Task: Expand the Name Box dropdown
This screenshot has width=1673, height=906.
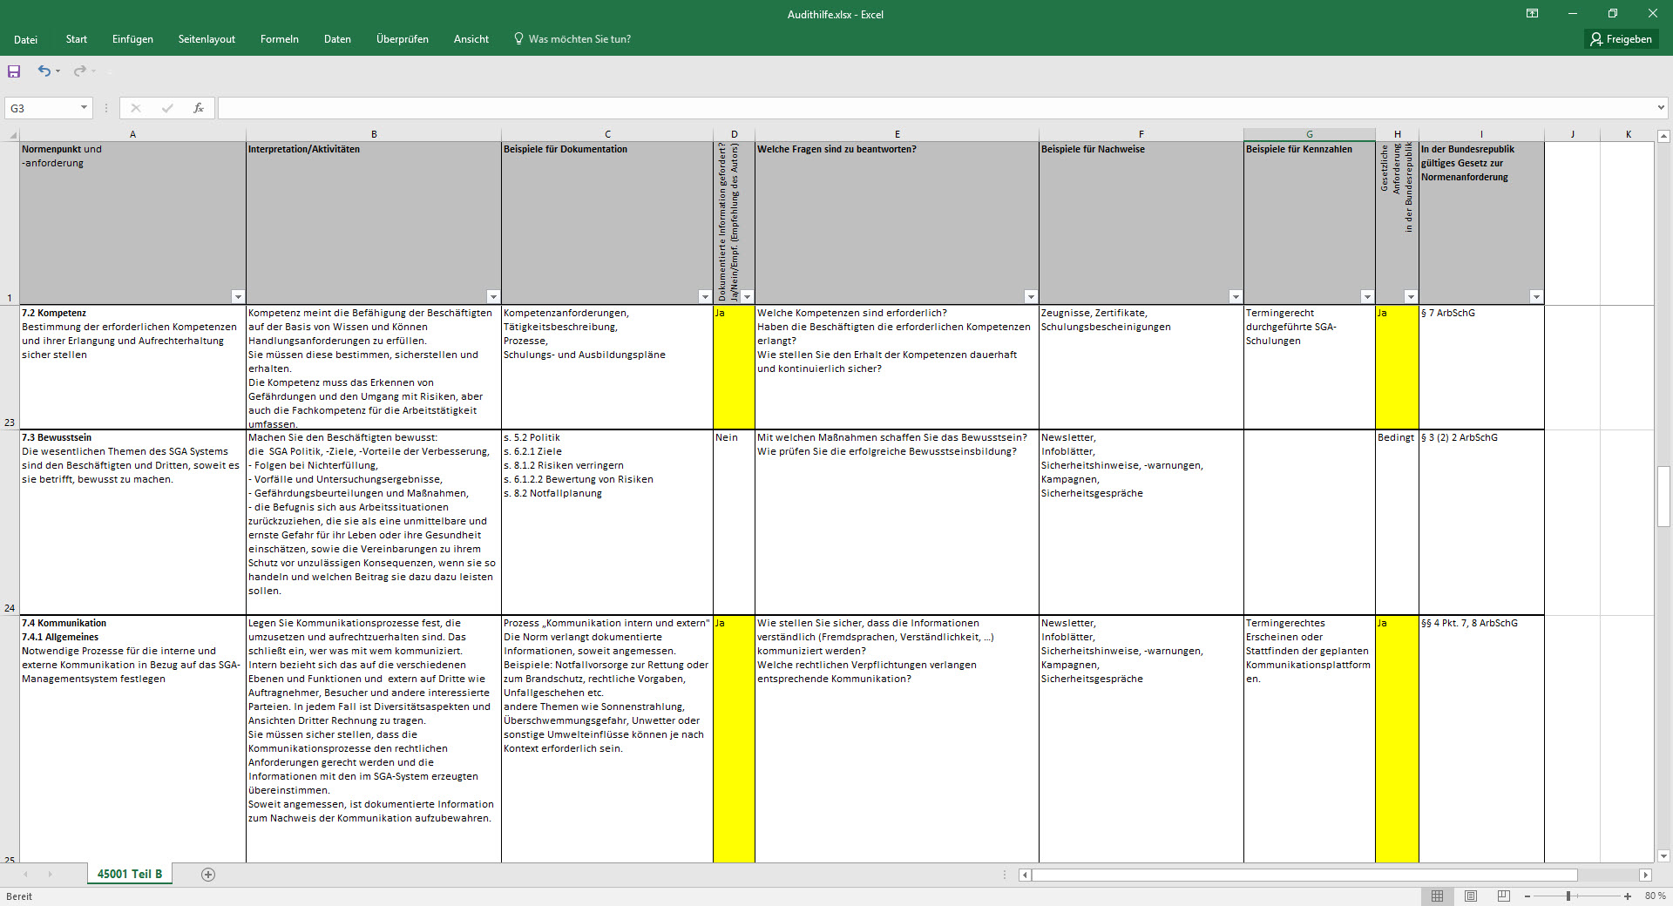Action: click(84, 108)
